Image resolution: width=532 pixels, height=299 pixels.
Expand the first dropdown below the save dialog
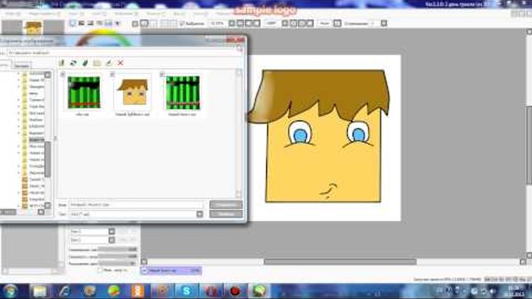pos(112,231)
